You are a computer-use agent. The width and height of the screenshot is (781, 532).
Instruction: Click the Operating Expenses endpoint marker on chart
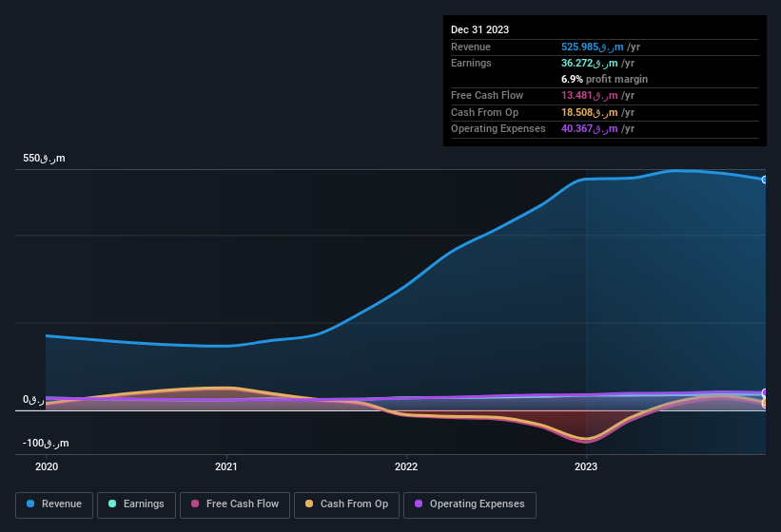pos(765,392)
